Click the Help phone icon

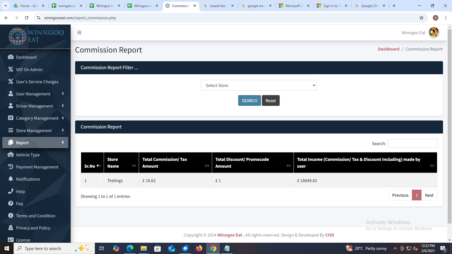pyautogui.click(x=11, y=191)
